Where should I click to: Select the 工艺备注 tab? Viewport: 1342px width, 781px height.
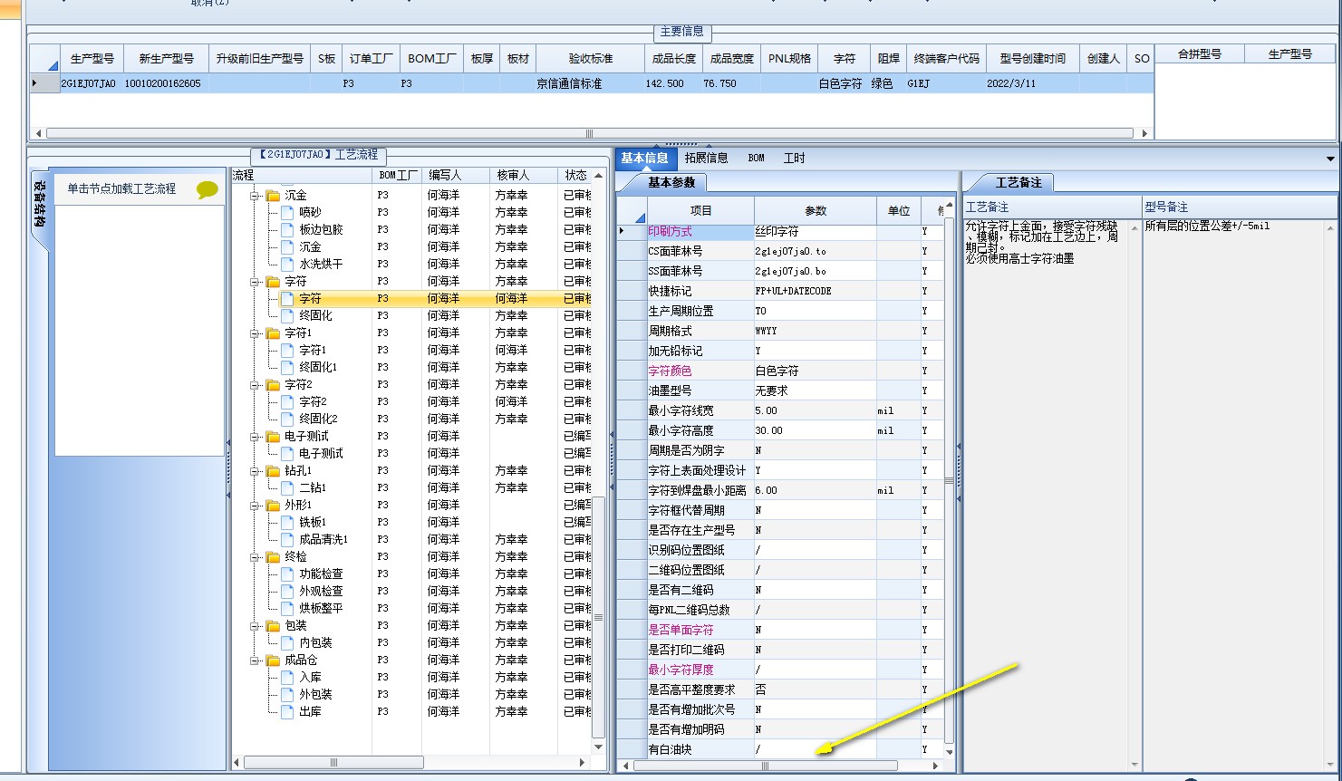[x=1019, y=182]
